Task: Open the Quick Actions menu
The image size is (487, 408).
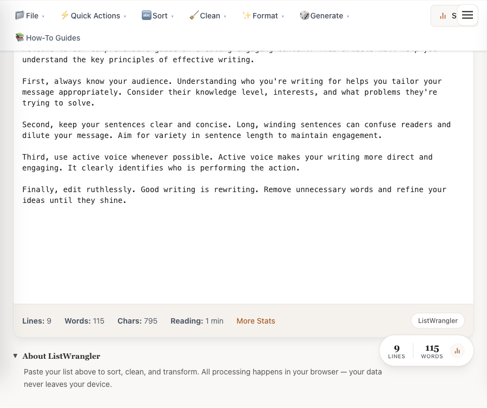Action: (95, 15)
